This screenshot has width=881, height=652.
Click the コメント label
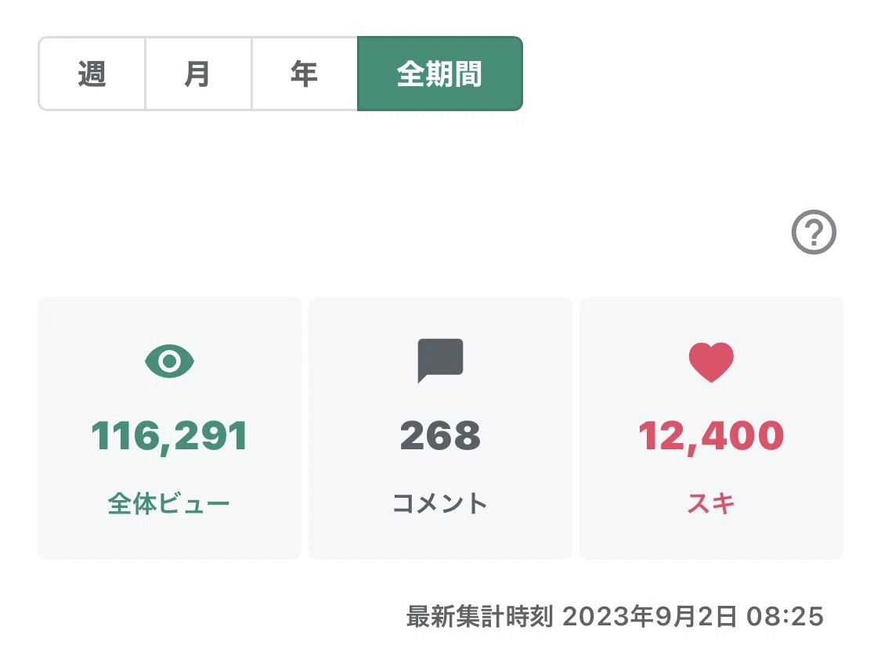(440, 503)
